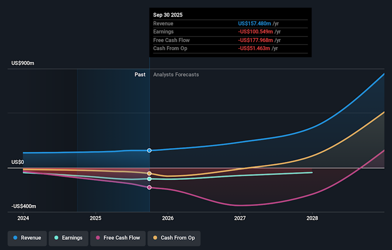Select the teal Earnings data point marker
This screenshot has height=250, width=392.
coord(149,179)
